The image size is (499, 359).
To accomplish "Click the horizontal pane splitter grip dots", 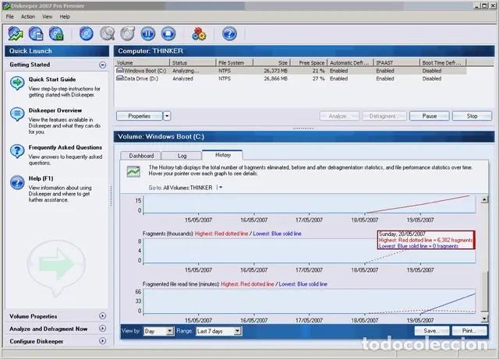I will [x=303, y=128].
